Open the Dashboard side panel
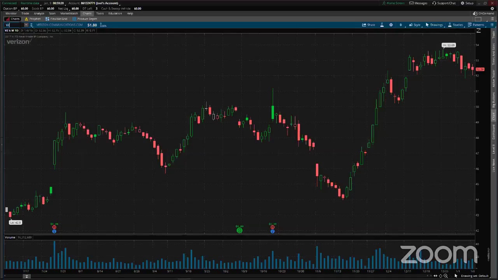Image resolution: width=498 pixels, height=280 pixels. [x=494, y=132]
